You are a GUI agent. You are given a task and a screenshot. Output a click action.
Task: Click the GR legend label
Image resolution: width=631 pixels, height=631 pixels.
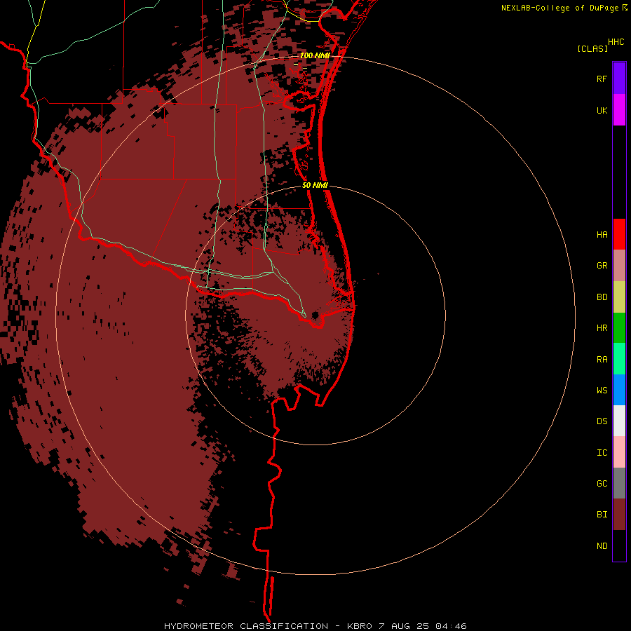coord(602,266)
